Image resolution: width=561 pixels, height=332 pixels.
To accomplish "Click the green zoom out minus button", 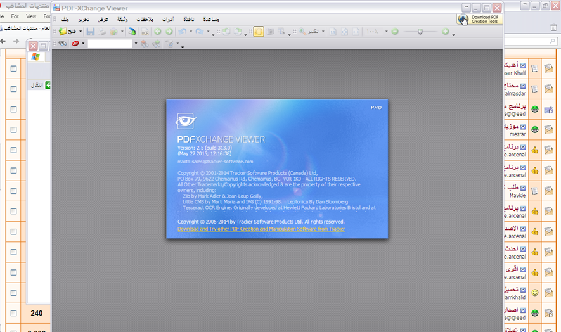I will tap(395, 31).
